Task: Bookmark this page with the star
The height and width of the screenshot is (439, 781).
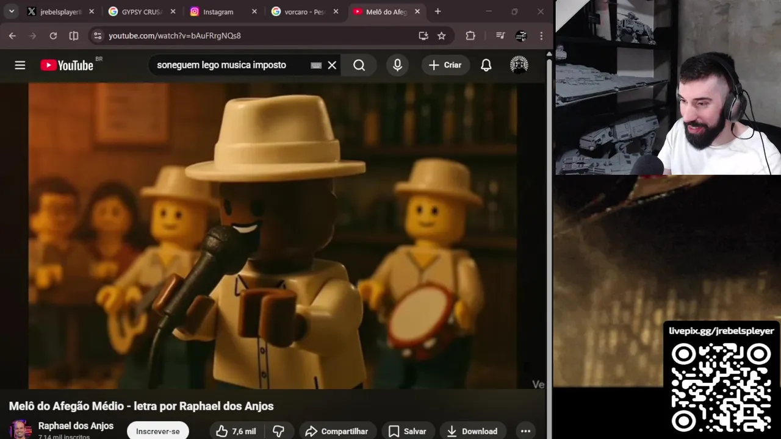Action: 442,36
